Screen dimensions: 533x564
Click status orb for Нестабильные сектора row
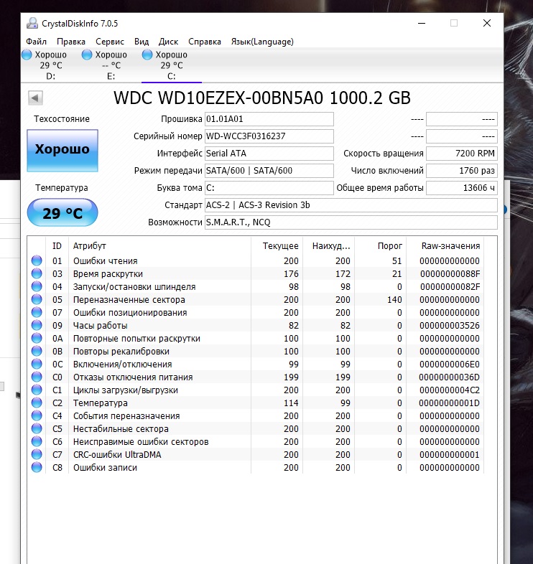(37, 429)
